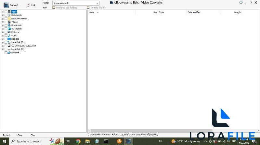Launch Google Chrome from taskbar

(x=78, y=141)
